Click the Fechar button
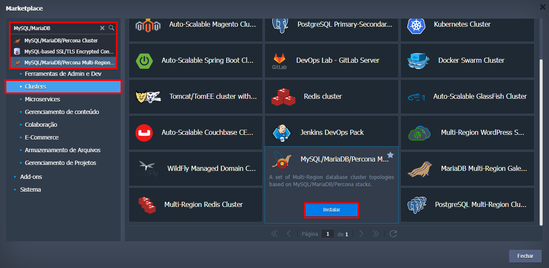This screenshot has height=268, width=549. pos(525,256)
